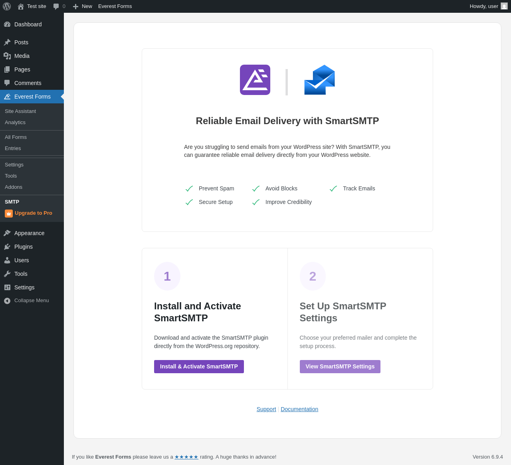
Task: Click the purple Everest Forms logo
Action: 255,80
